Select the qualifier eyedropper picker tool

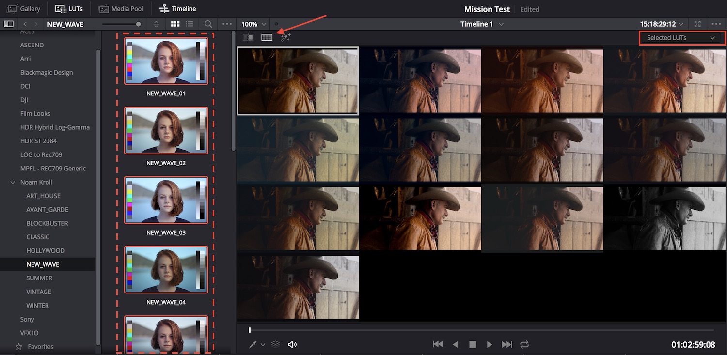point(253,344)
